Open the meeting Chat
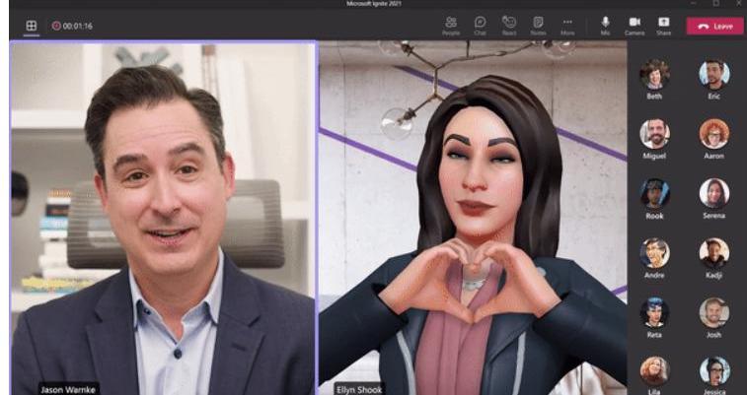 point(480,26)
